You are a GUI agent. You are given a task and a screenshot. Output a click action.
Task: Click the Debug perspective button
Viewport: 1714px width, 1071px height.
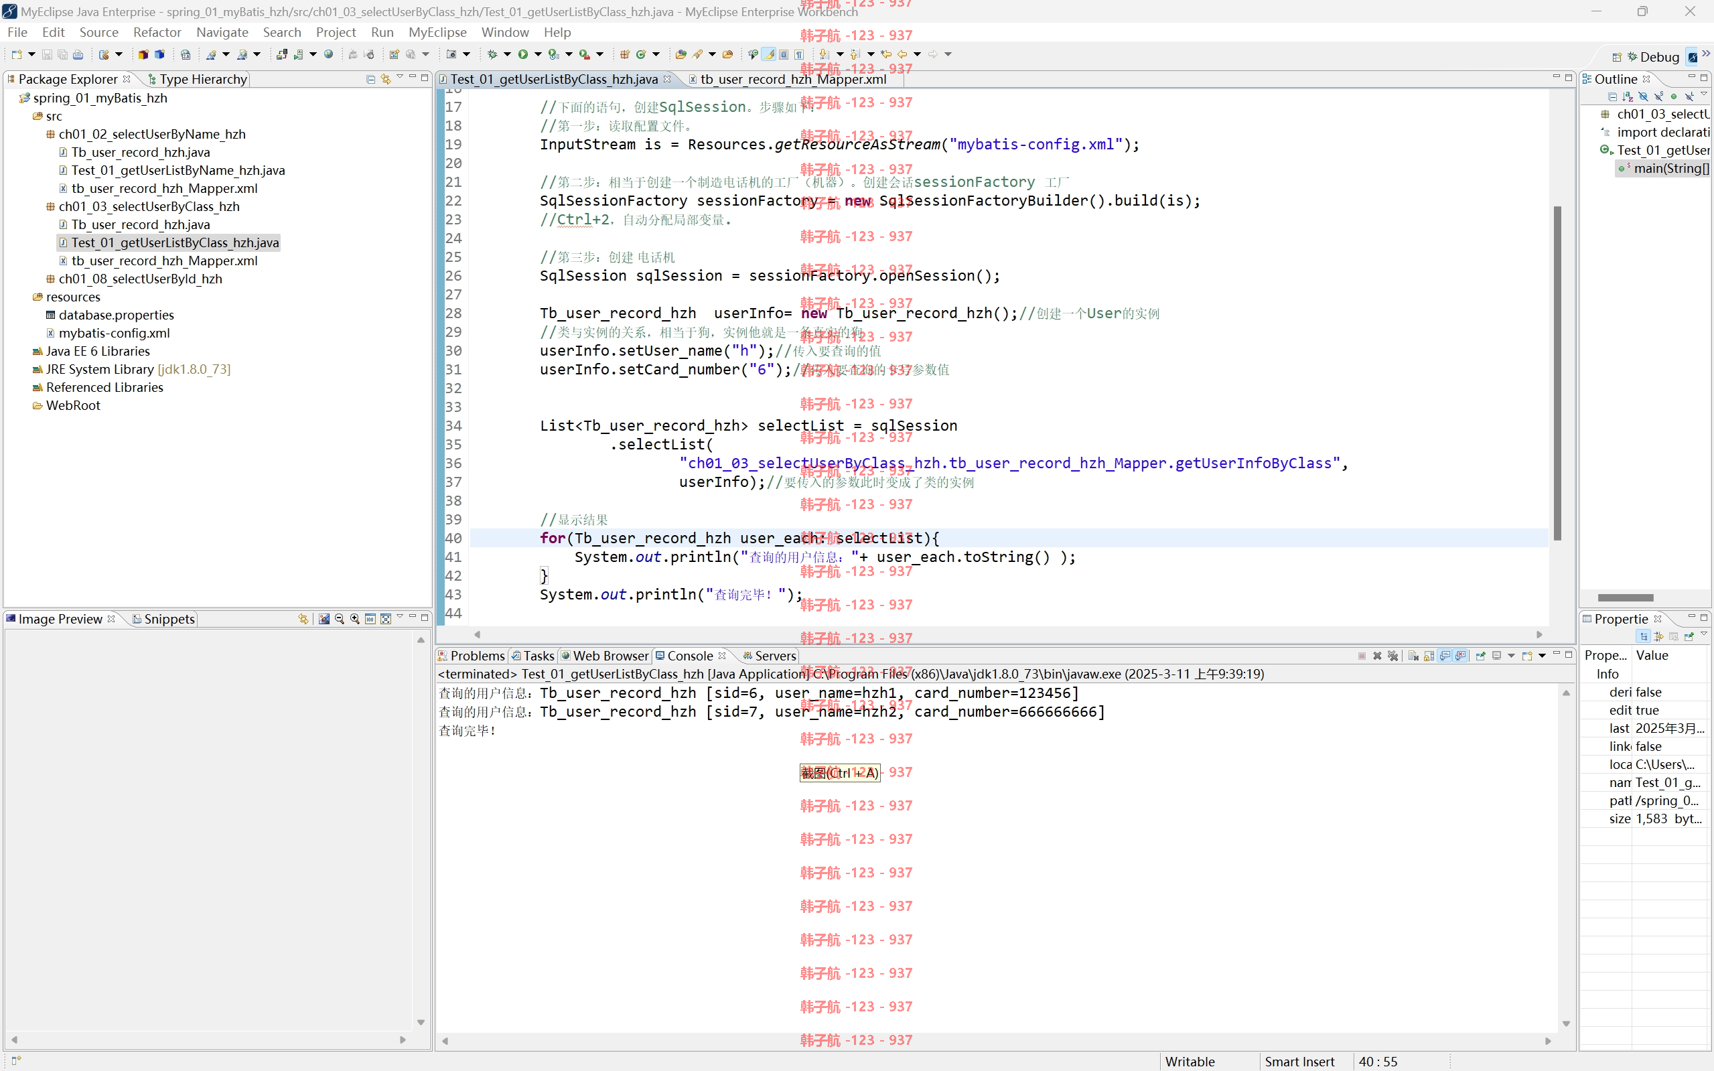click(x=1653, y=57)
